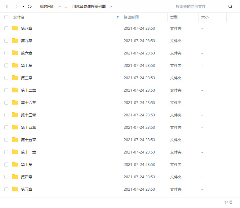Image resolution: width=240 pixels, height=208 pixels.
Task: Sort by 文件名 column header
Action: (19, 17)
